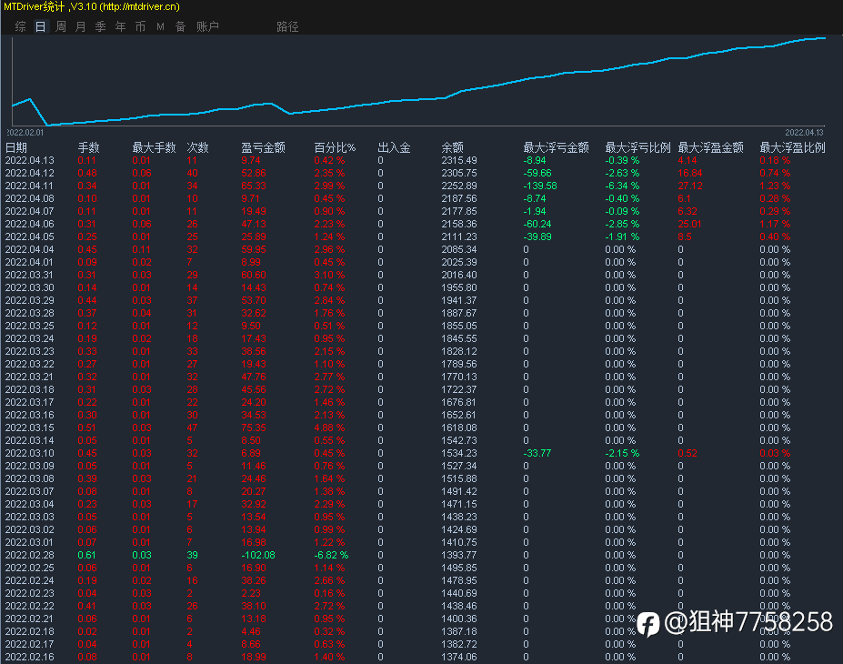Screen dimensions: 843x664
Task: Click the balance value 2016.40
Action: pyautogui.click(x=458, y=275)
